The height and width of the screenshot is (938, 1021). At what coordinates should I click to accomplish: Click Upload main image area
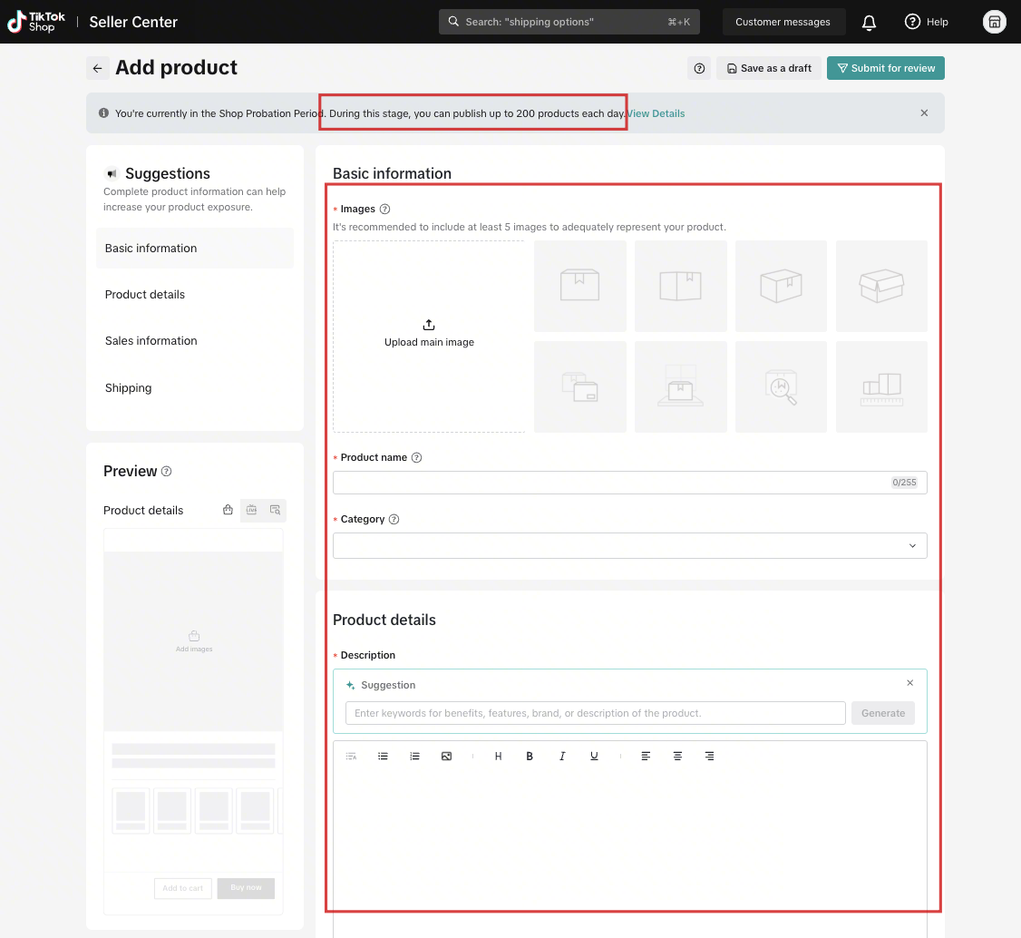point(429,337)
